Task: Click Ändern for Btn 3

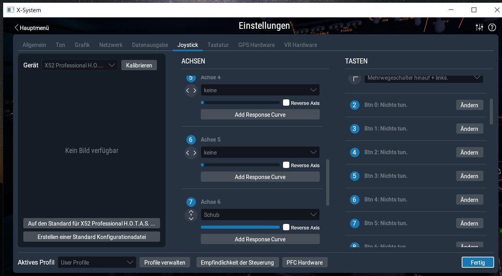Action: tap(469, 176)
